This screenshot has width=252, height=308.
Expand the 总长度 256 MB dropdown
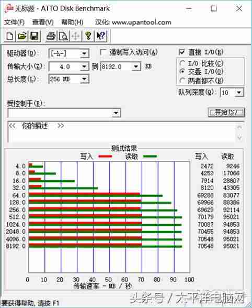point(84,79)
